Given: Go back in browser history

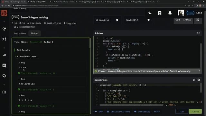Looking at the screenshot, I should pyautogui.click(x=2, y=6).
